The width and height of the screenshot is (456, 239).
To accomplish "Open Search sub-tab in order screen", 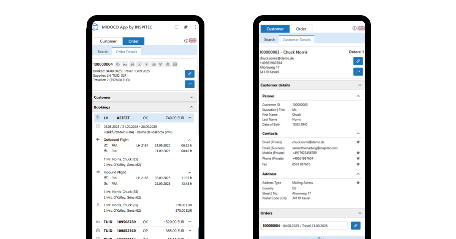I will [x=103, y=52].
